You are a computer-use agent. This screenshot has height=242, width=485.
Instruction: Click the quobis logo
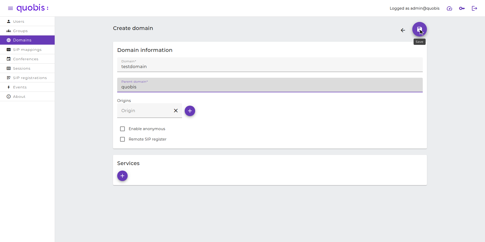click(33, 8)
